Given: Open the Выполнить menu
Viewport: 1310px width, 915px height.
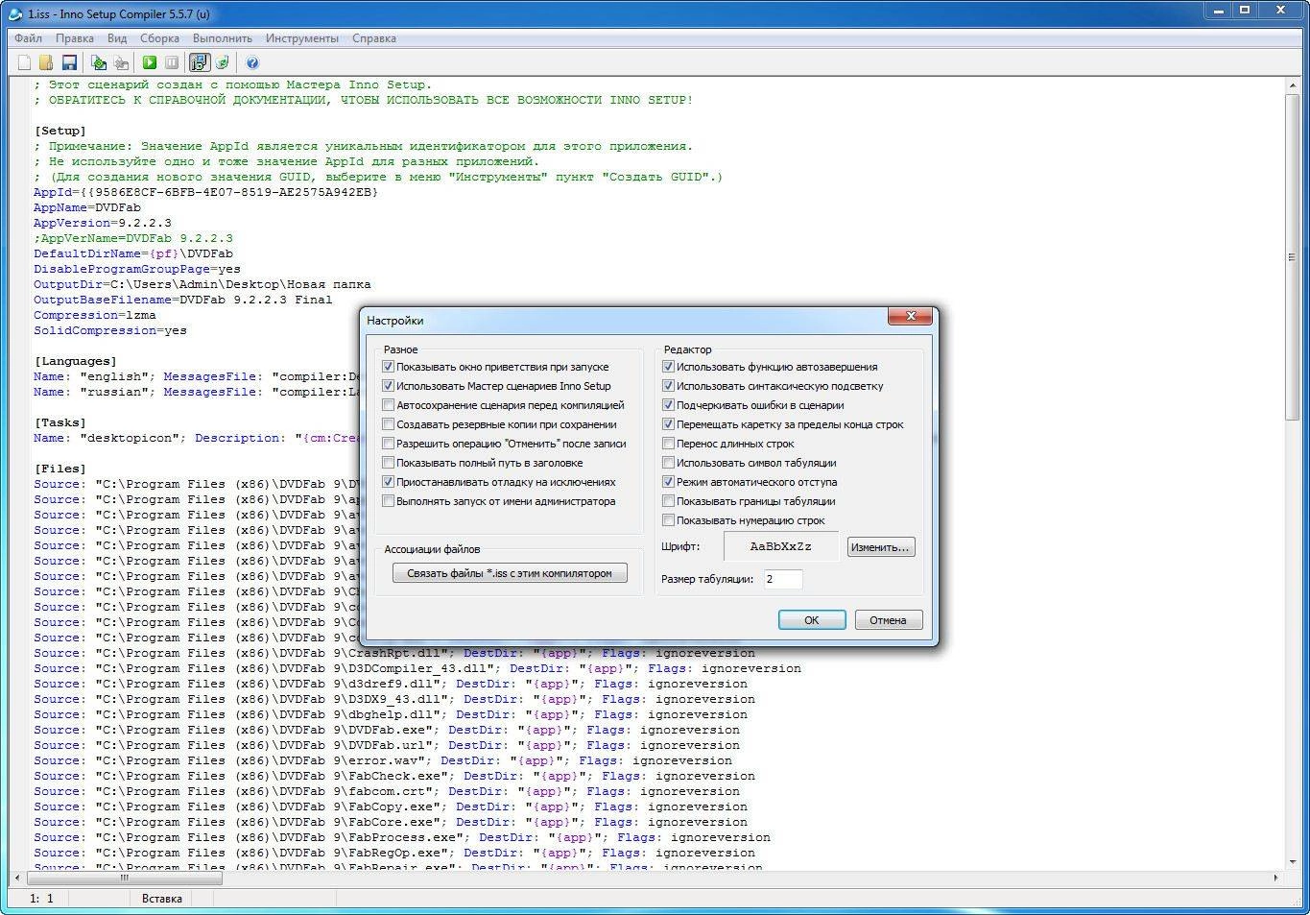Looking at the screenshot, I should (222, 38).
